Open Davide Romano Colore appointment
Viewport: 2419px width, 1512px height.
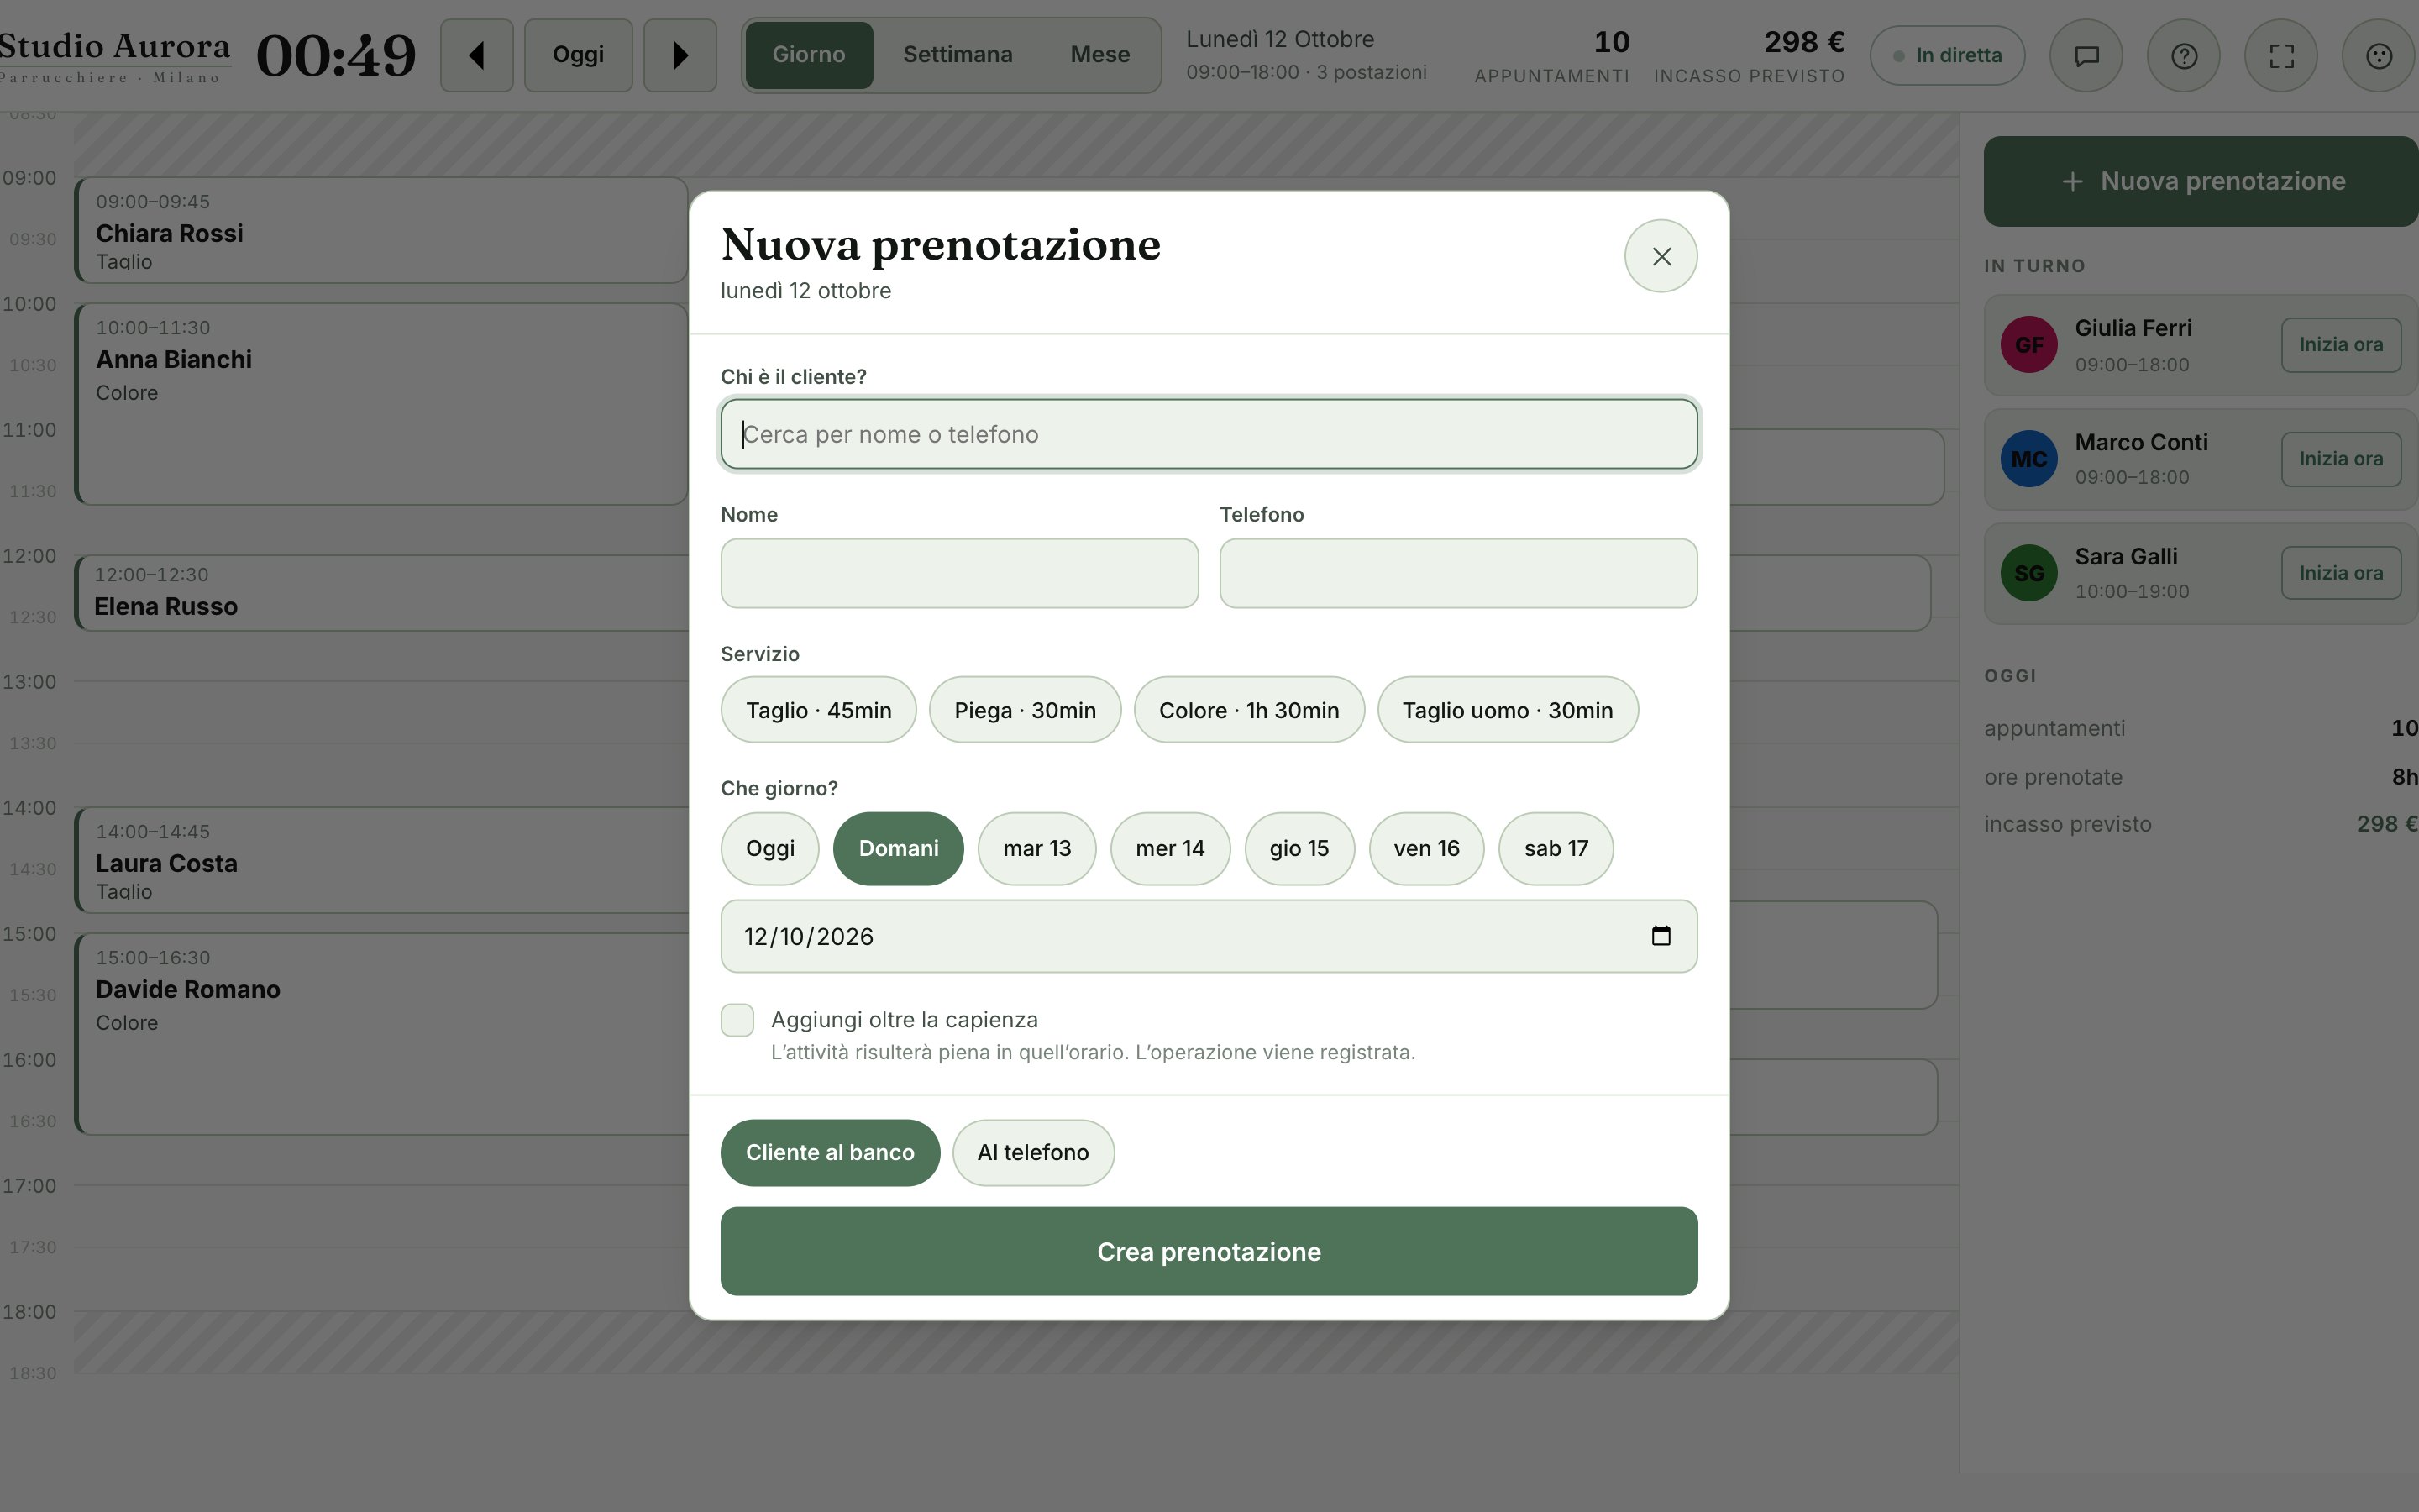tap(380, 1034)
